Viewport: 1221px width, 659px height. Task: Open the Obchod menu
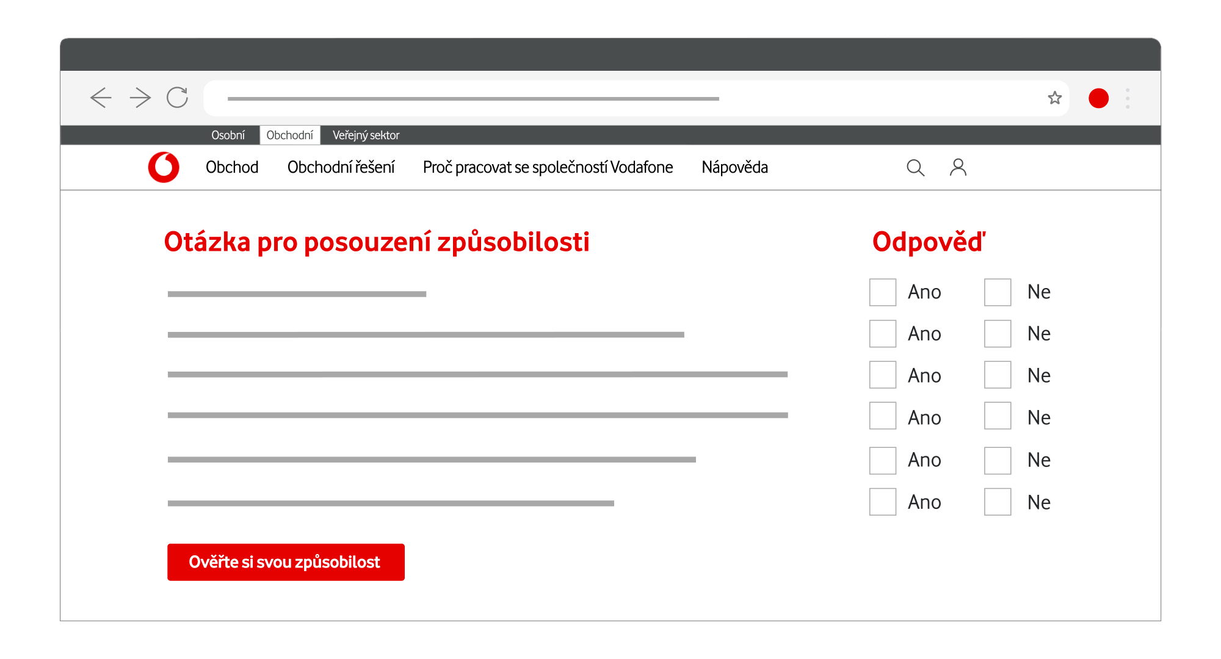pyautogui.click(x=232, y=167)
